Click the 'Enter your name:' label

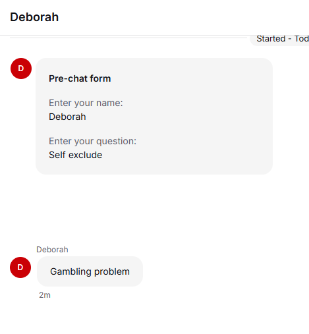[x=86, y=103]
